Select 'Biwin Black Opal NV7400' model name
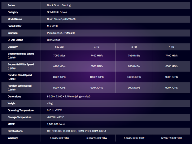192x144 pixels. click(x=59, y=19)
